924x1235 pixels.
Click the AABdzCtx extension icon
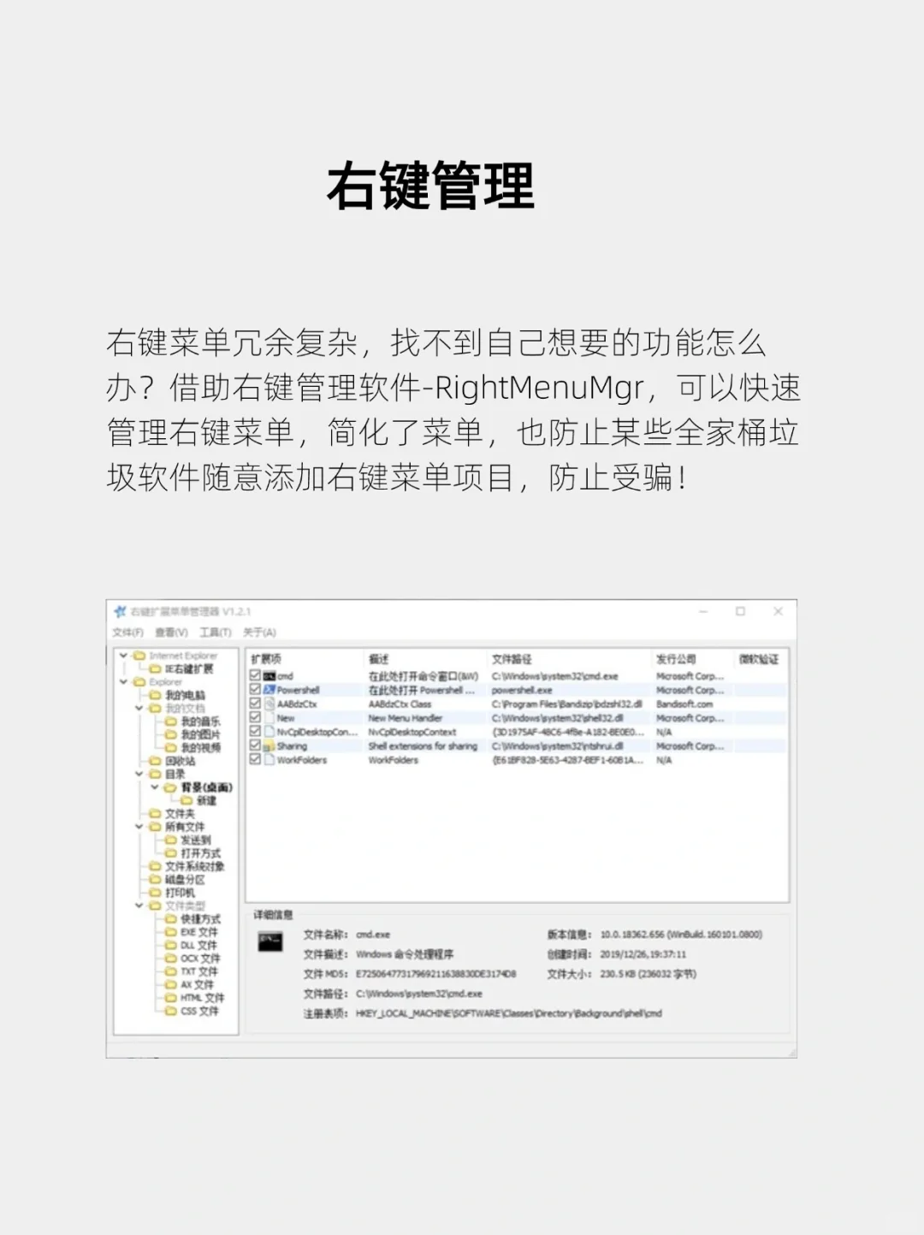[269, 704]
